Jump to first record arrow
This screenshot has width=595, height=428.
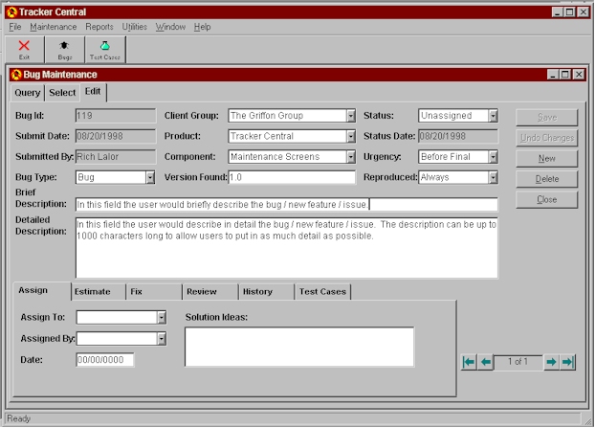click(469, 362)
